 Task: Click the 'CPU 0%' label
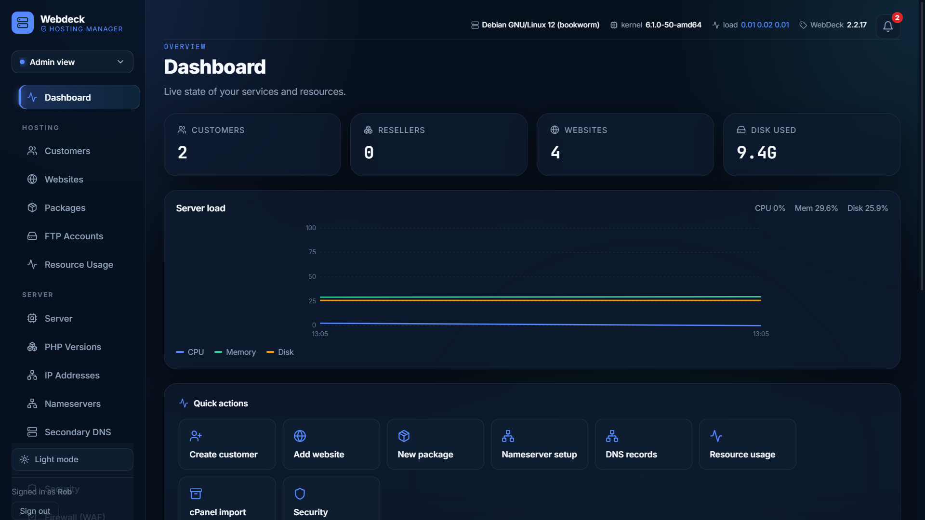pos(769,208)
